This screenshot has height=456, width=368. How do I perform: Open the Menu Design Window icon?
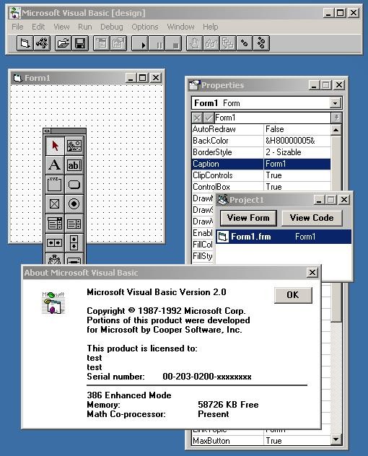pyautogui.click(x=102, y=43)
